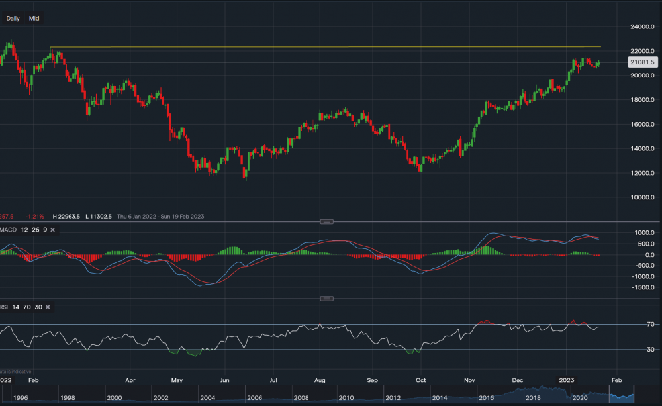Click the resize handle above the RSI panel

tap(326, 299)
